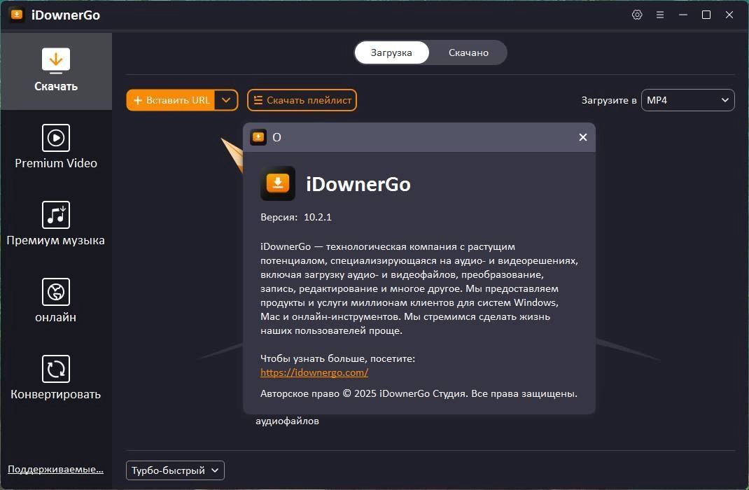This screenshot has height=490, width=749.
Task: Expand Вставить URL dropdown arrow
Action: (x=226, y=100)
